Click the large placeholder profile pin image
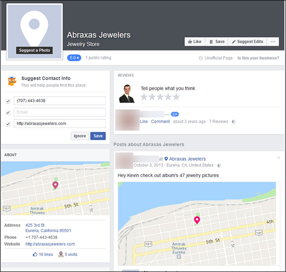 pyautogui.click(x=34, y=32)
